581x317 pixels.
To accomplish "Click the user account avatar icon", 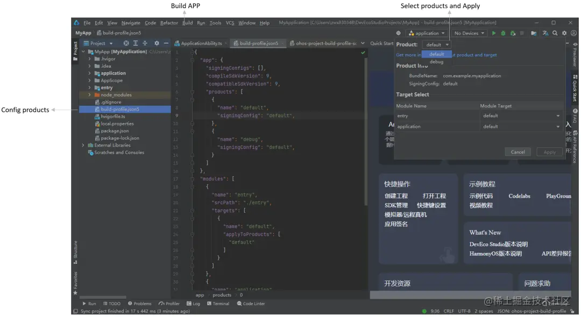I will coord(573,33).
